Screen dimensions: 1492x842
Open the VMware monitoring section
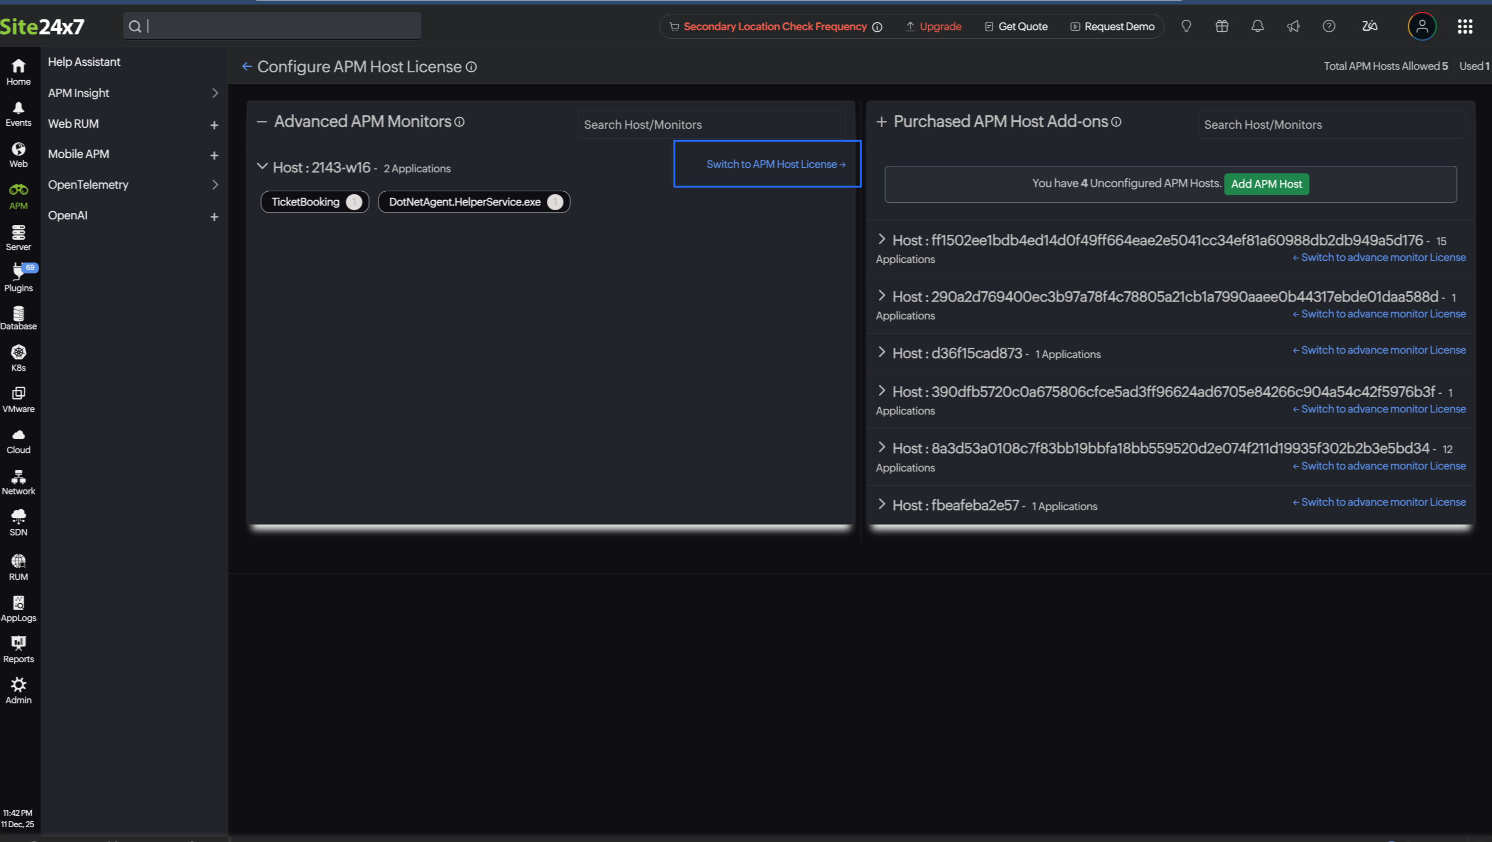pos(18,399)
